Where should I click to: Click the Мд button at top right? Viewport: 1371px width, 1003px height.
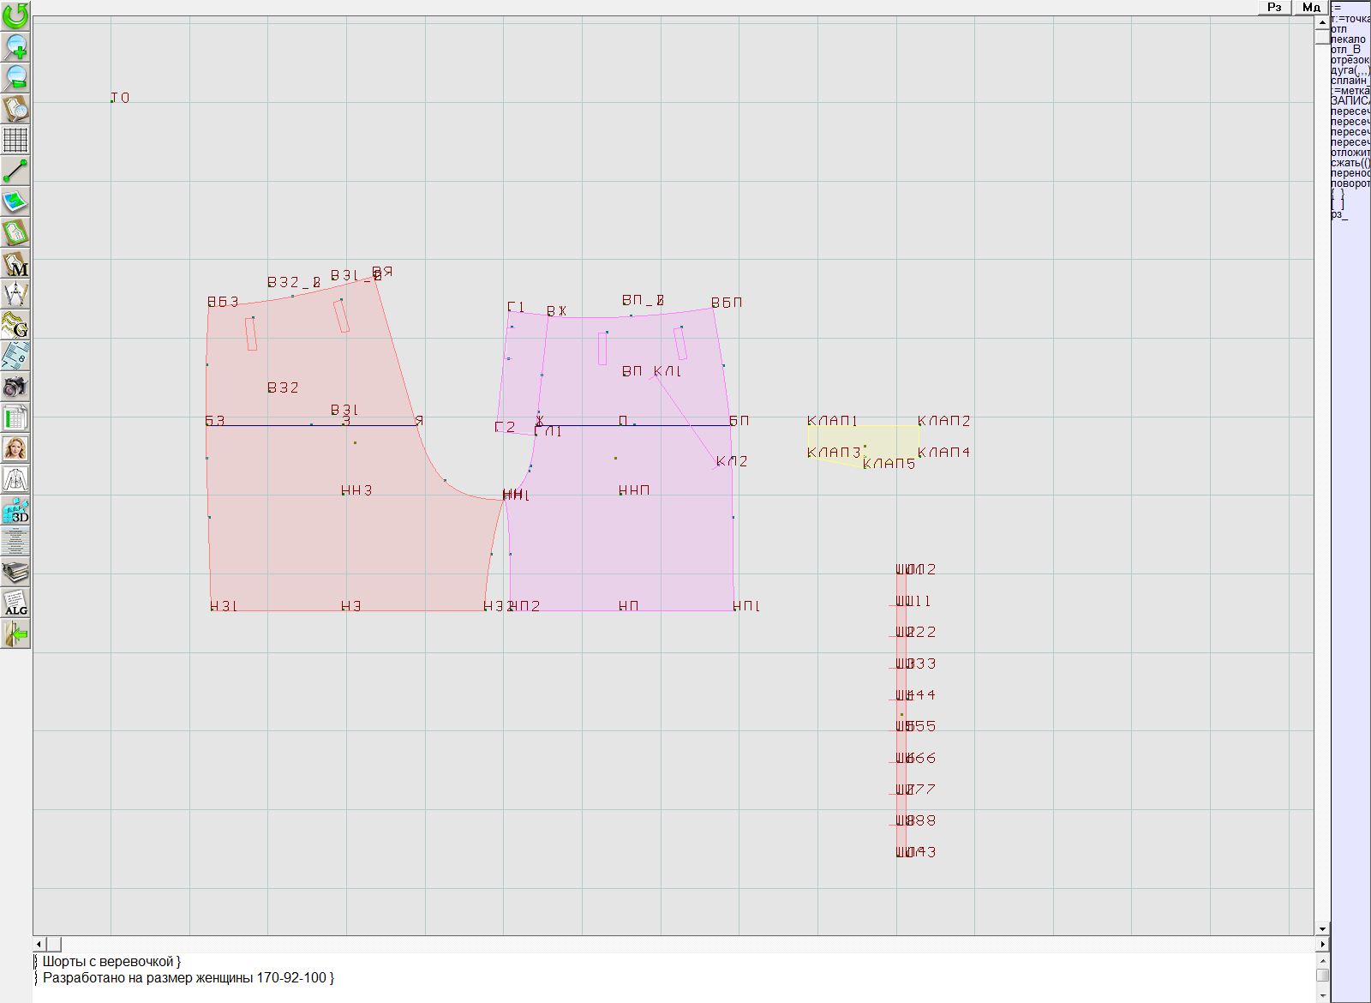pos(1311,7)
